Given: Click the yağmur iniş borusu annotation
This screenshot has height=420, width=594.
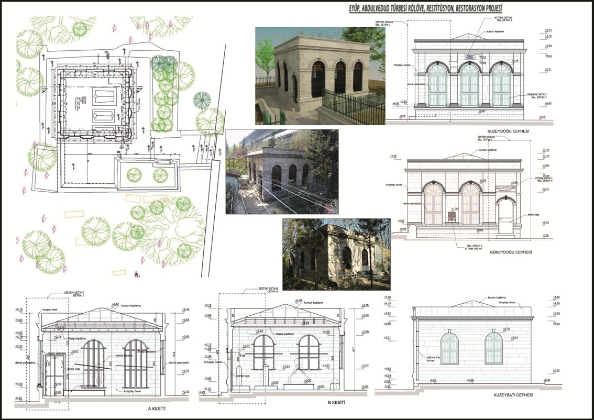Looking at the screenshot, I should point(430,360).
